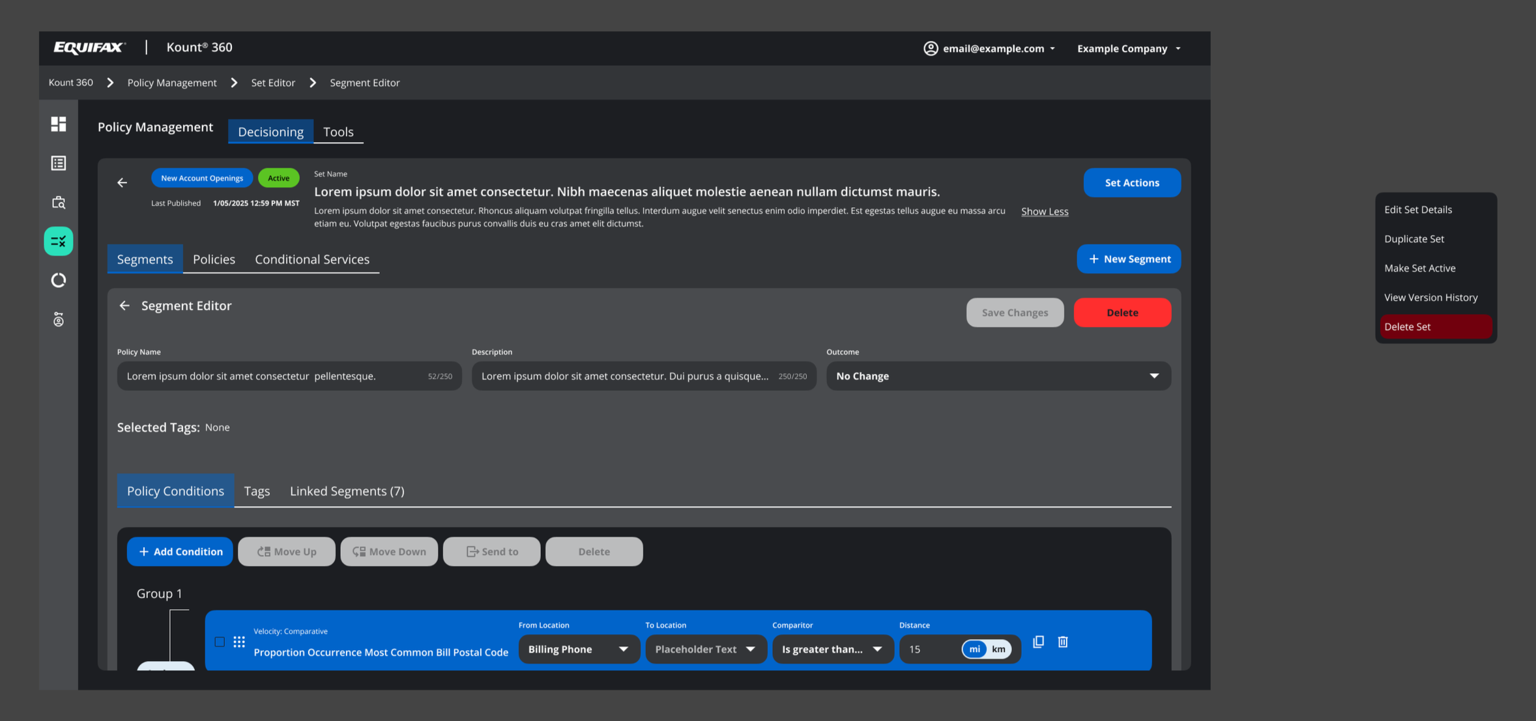Screen dimensions: 1536x721
Task: Select the highlighted policy management sidebar icon
Action: (x=59, y=242)
